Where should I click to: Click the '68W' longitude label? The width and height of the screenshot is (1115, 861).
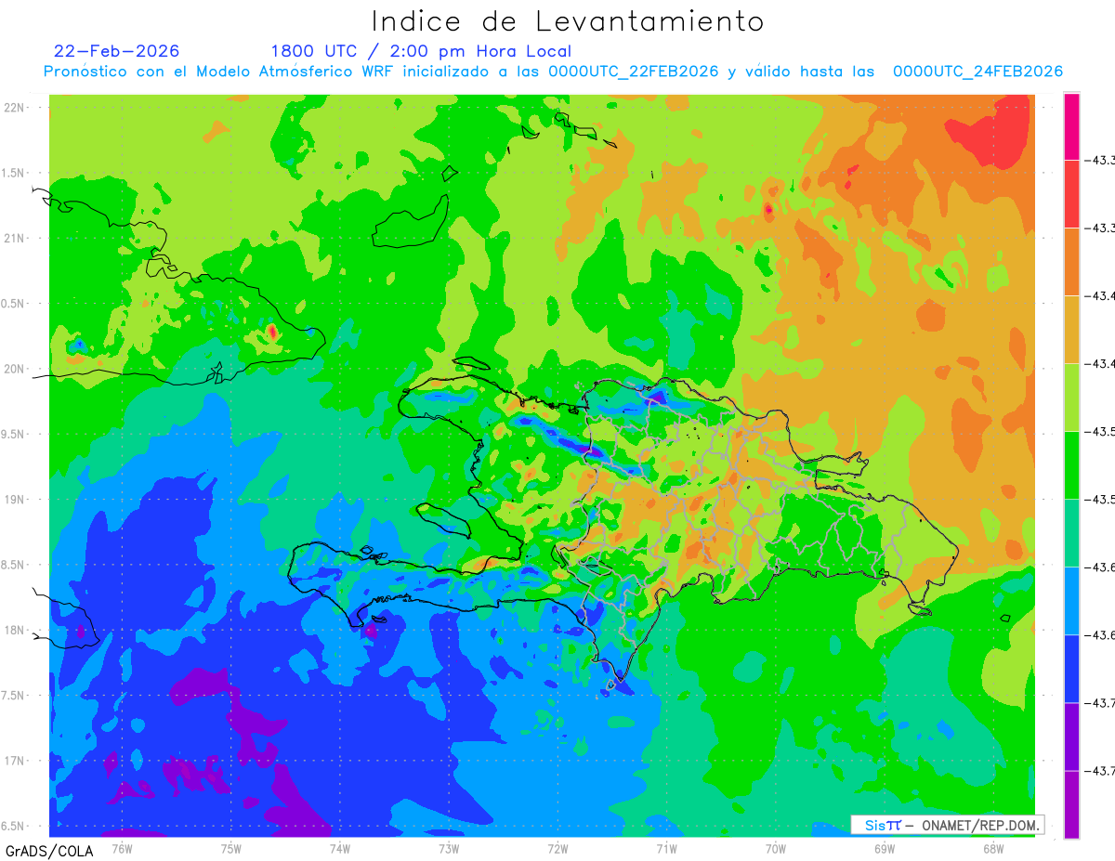[993, 848]
